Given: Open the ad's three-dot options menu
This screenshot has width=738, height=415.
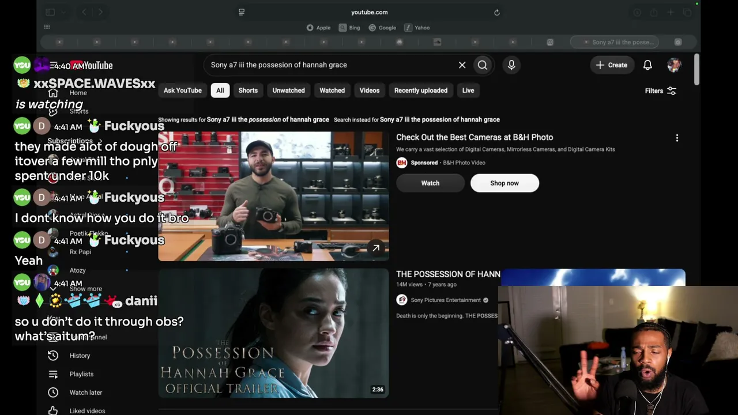Looking at the screenshot, I should pyautogui.click(x=677, y=138).
